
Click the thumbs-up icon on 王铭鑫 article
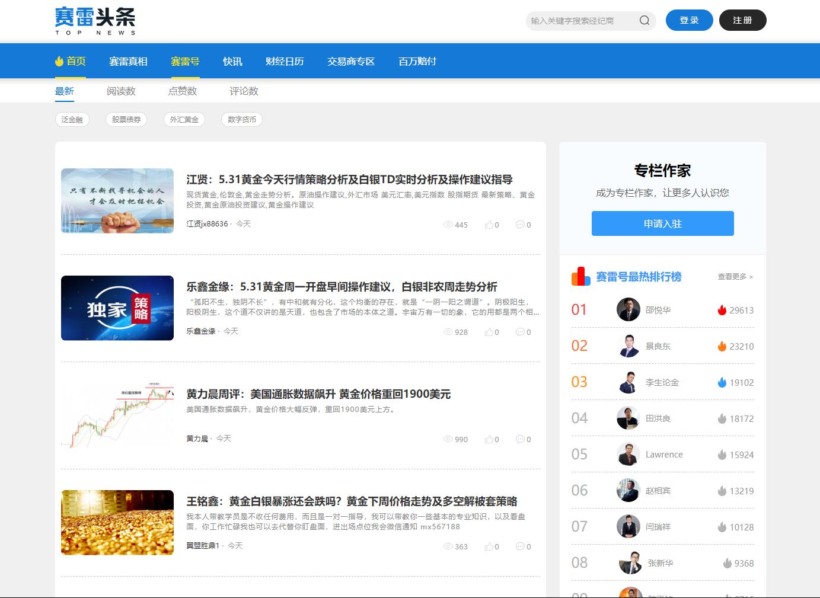coord(489,546)
